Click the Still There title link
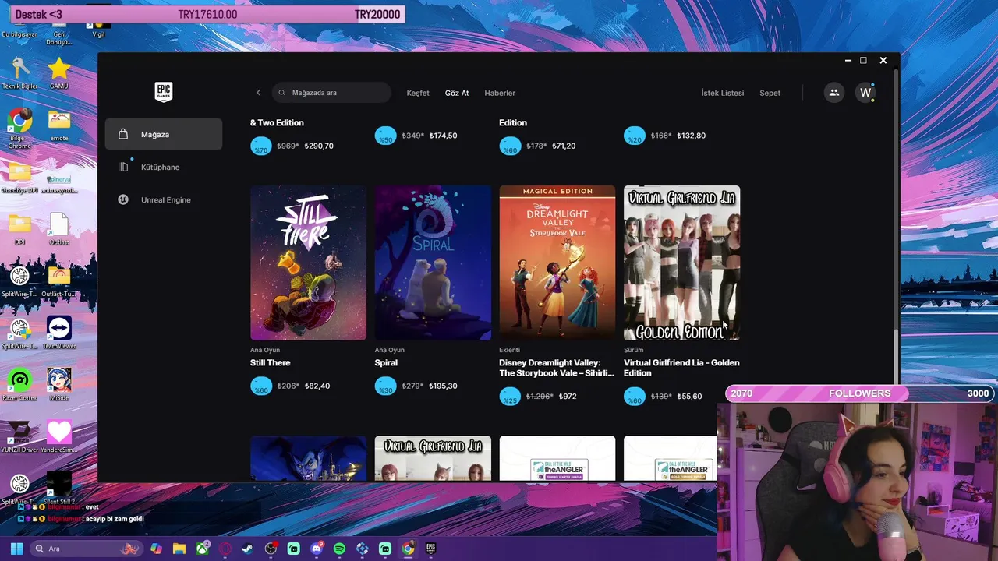Viewport: 998px width, 561px height. click(x=271, y=362)
